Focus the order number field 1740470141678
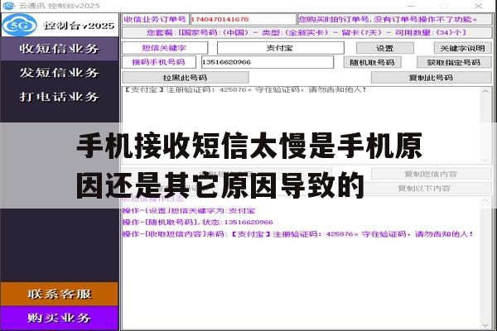The image size is (497, 331). (x=243, y=19)
